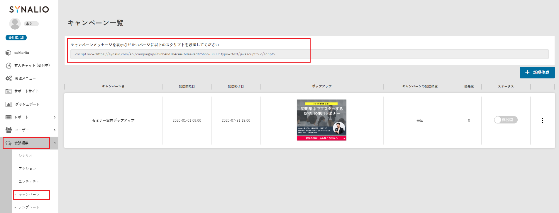Toggle the 非公開 status switch
559x213 pixels.
(x=506, y=120)
